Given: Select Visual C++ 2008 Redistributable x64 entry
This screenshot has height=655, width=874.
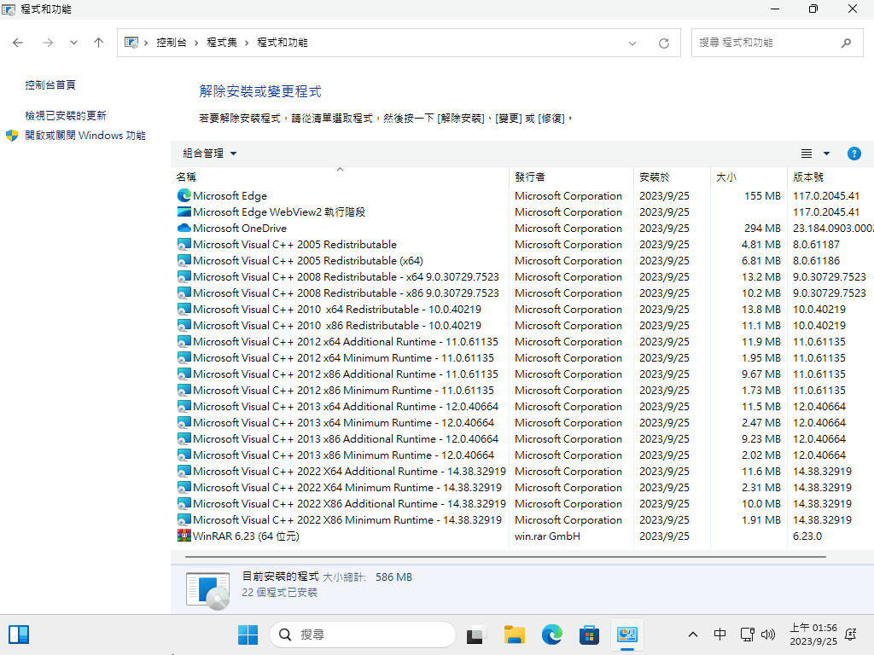Looking at the screenshot, I should point(346,277).
